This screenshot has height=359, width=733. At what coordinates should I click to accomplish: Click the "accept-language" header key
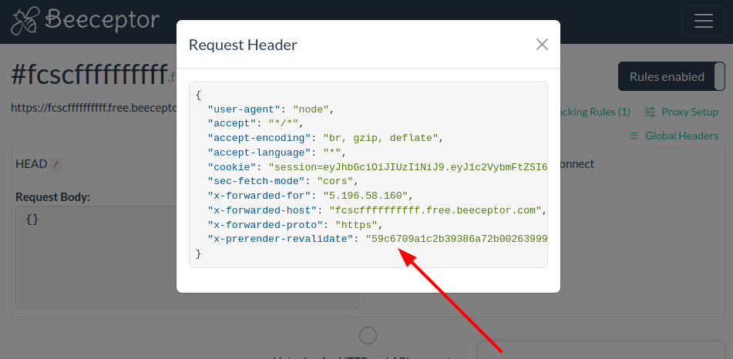pyautogui.click(x=260, y=153)
